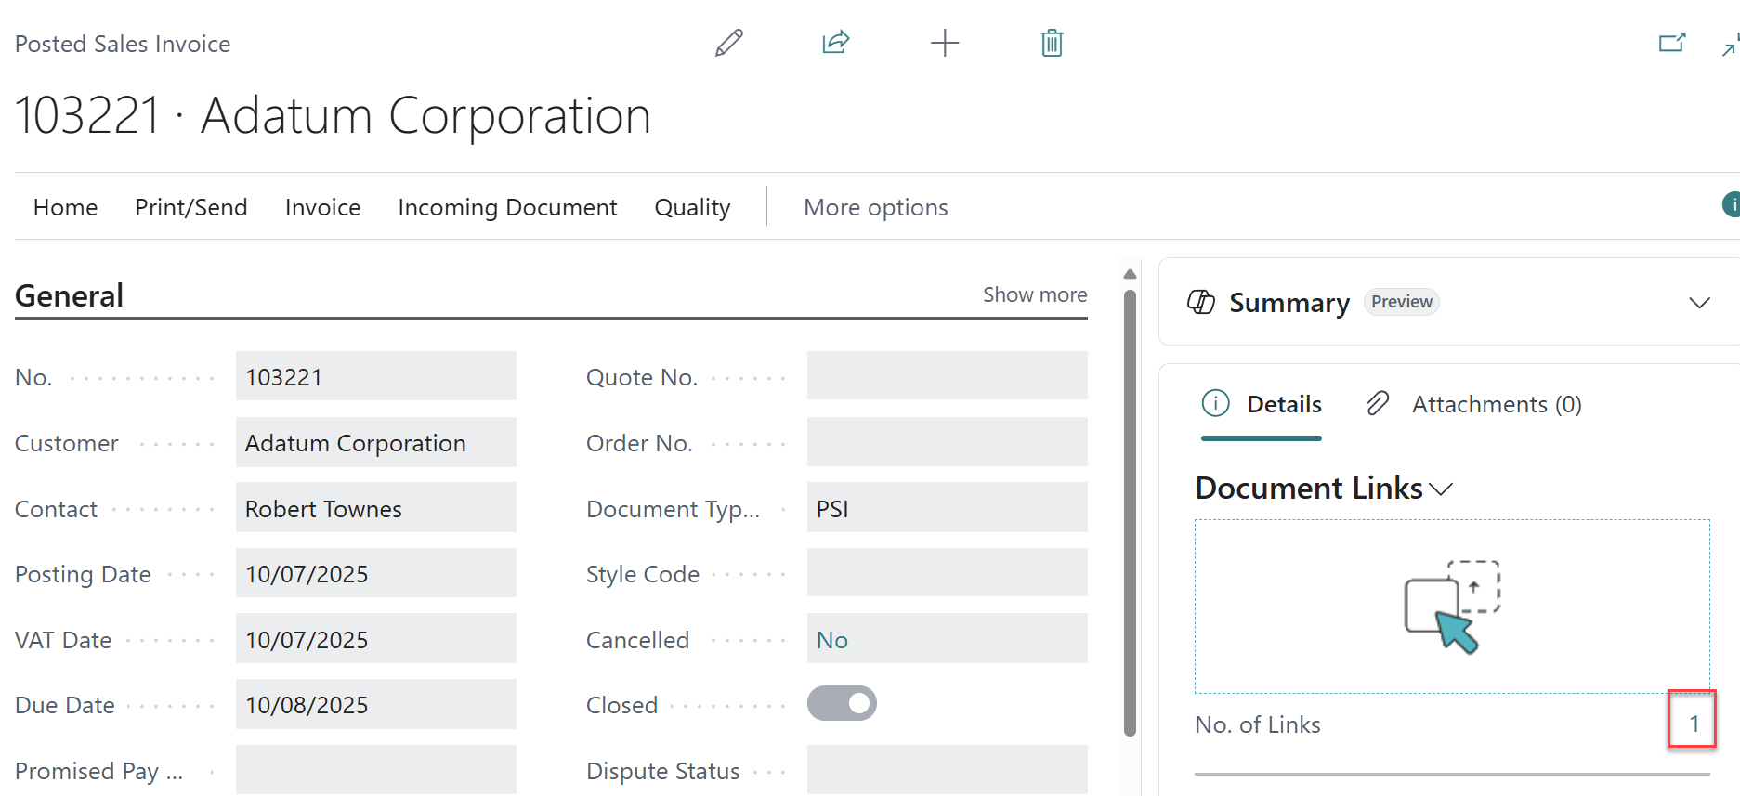Open the Home menu

click(x=66, y=207)
